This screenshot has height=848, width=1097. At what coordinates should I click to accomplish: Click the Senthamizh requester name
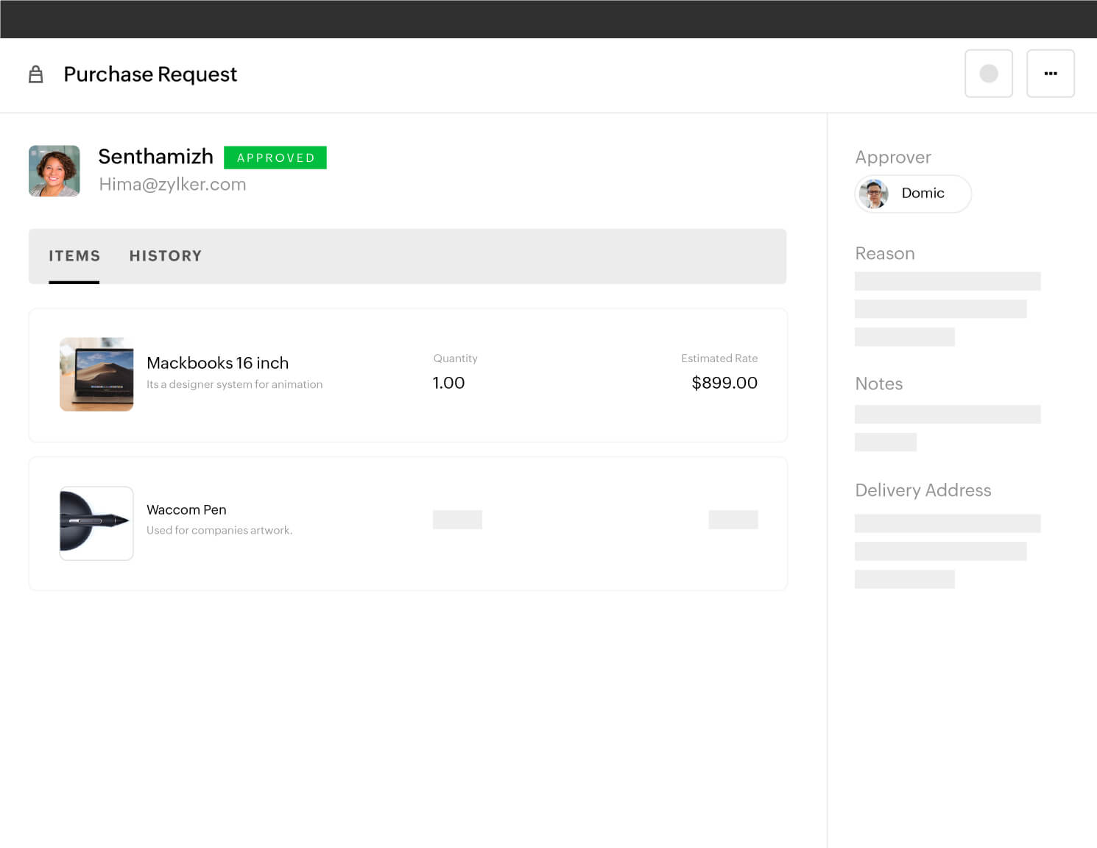[155, 157]
